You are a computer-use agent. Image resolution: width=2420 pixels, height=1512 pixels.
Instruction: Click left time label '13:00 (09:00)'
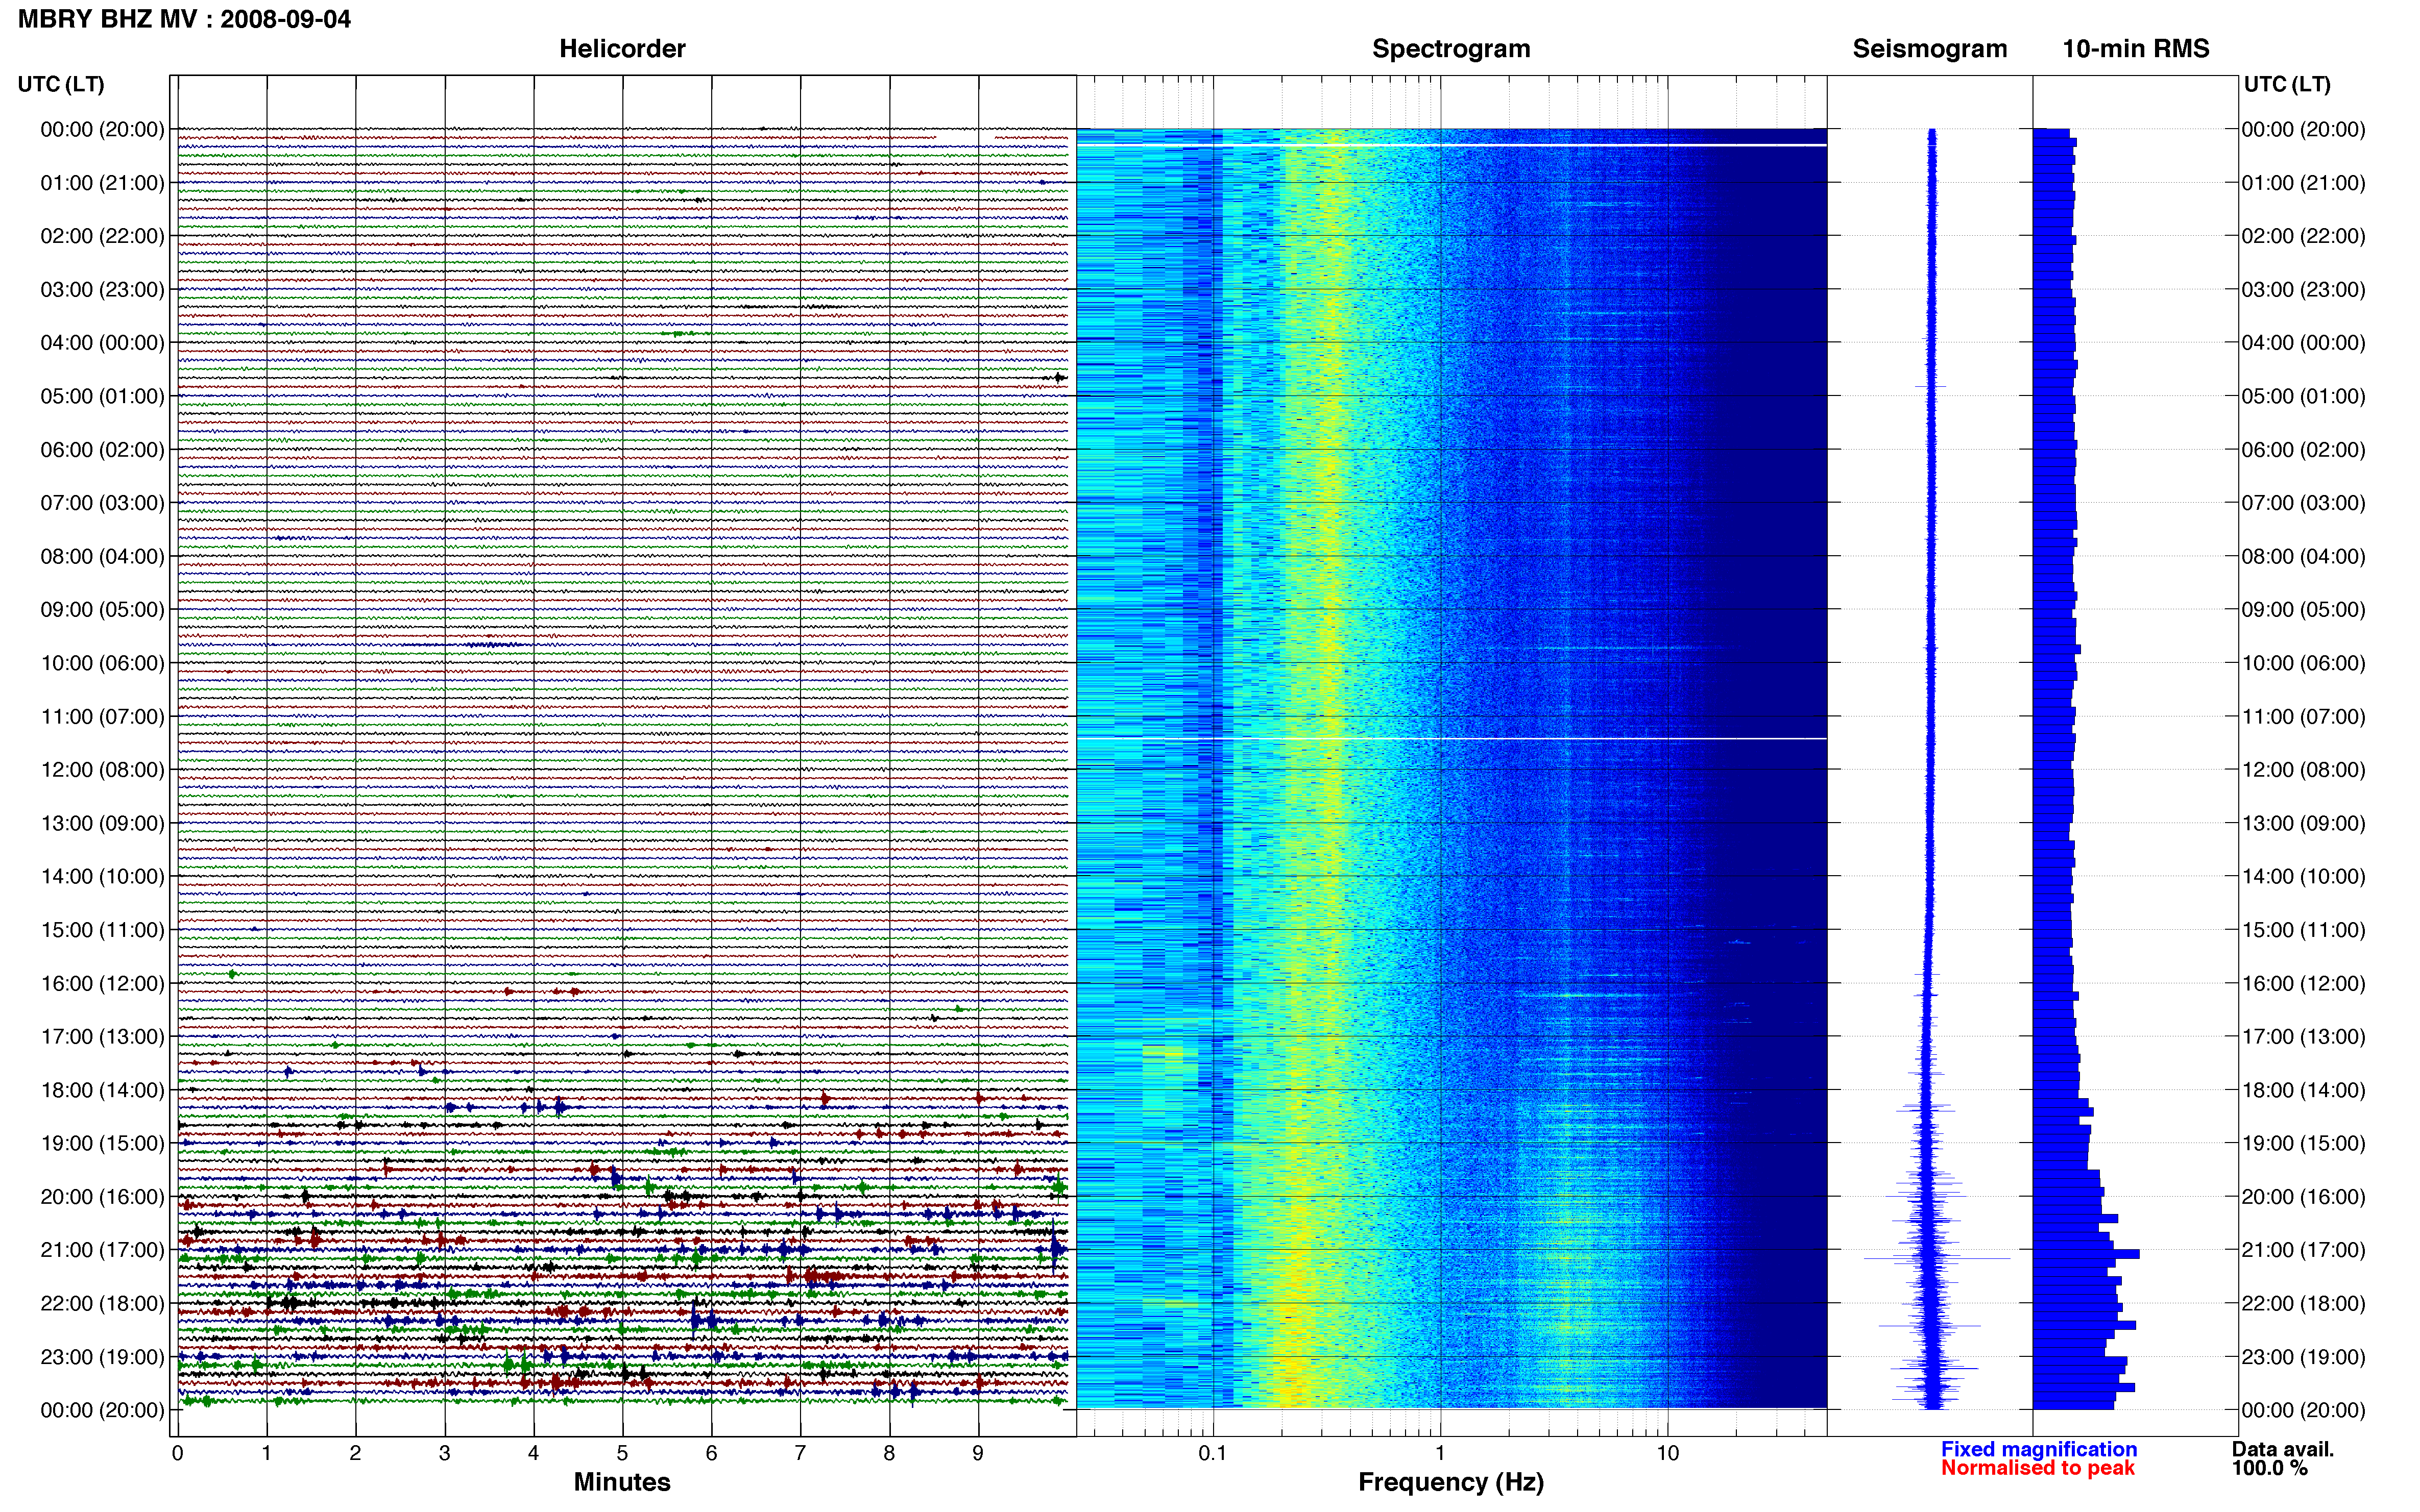[x=102, y=823]
